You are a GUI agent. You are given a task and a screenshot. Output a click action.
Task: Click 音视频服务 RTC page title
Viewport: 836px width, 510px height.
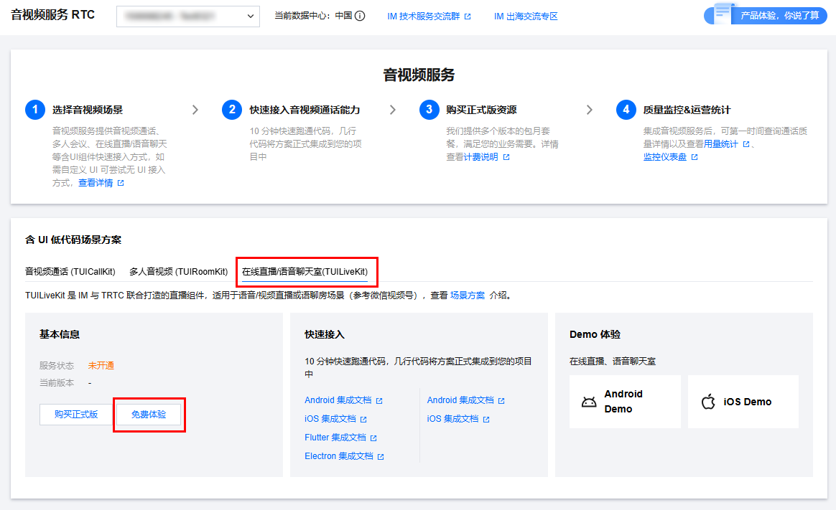pos(52,15)
